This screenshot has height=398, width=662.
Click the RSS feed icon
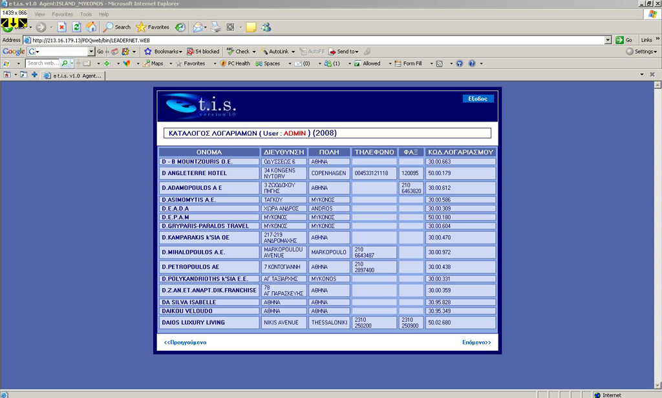(x=440, y=64)
